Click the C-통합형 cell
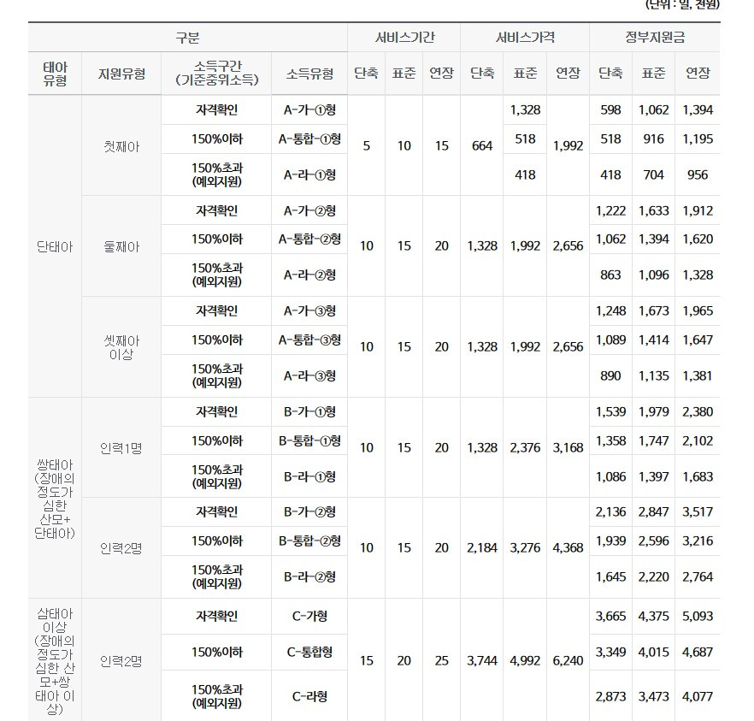Screen dimensions: 754x721 pyautogui.click(x=309, y=653)
